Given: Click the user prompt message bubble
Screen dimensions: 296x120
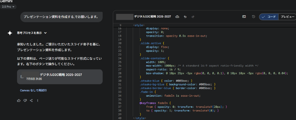Looking at the screenshot, I should pos(61,17).
